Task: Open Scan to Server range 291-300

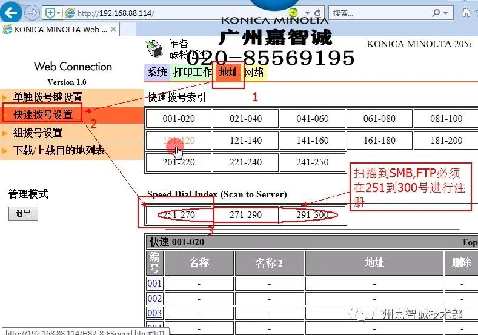Action: click(313, 215)
